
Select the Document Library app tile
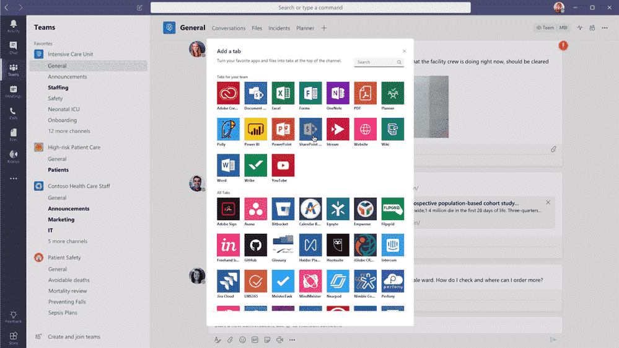click(255, 93)
